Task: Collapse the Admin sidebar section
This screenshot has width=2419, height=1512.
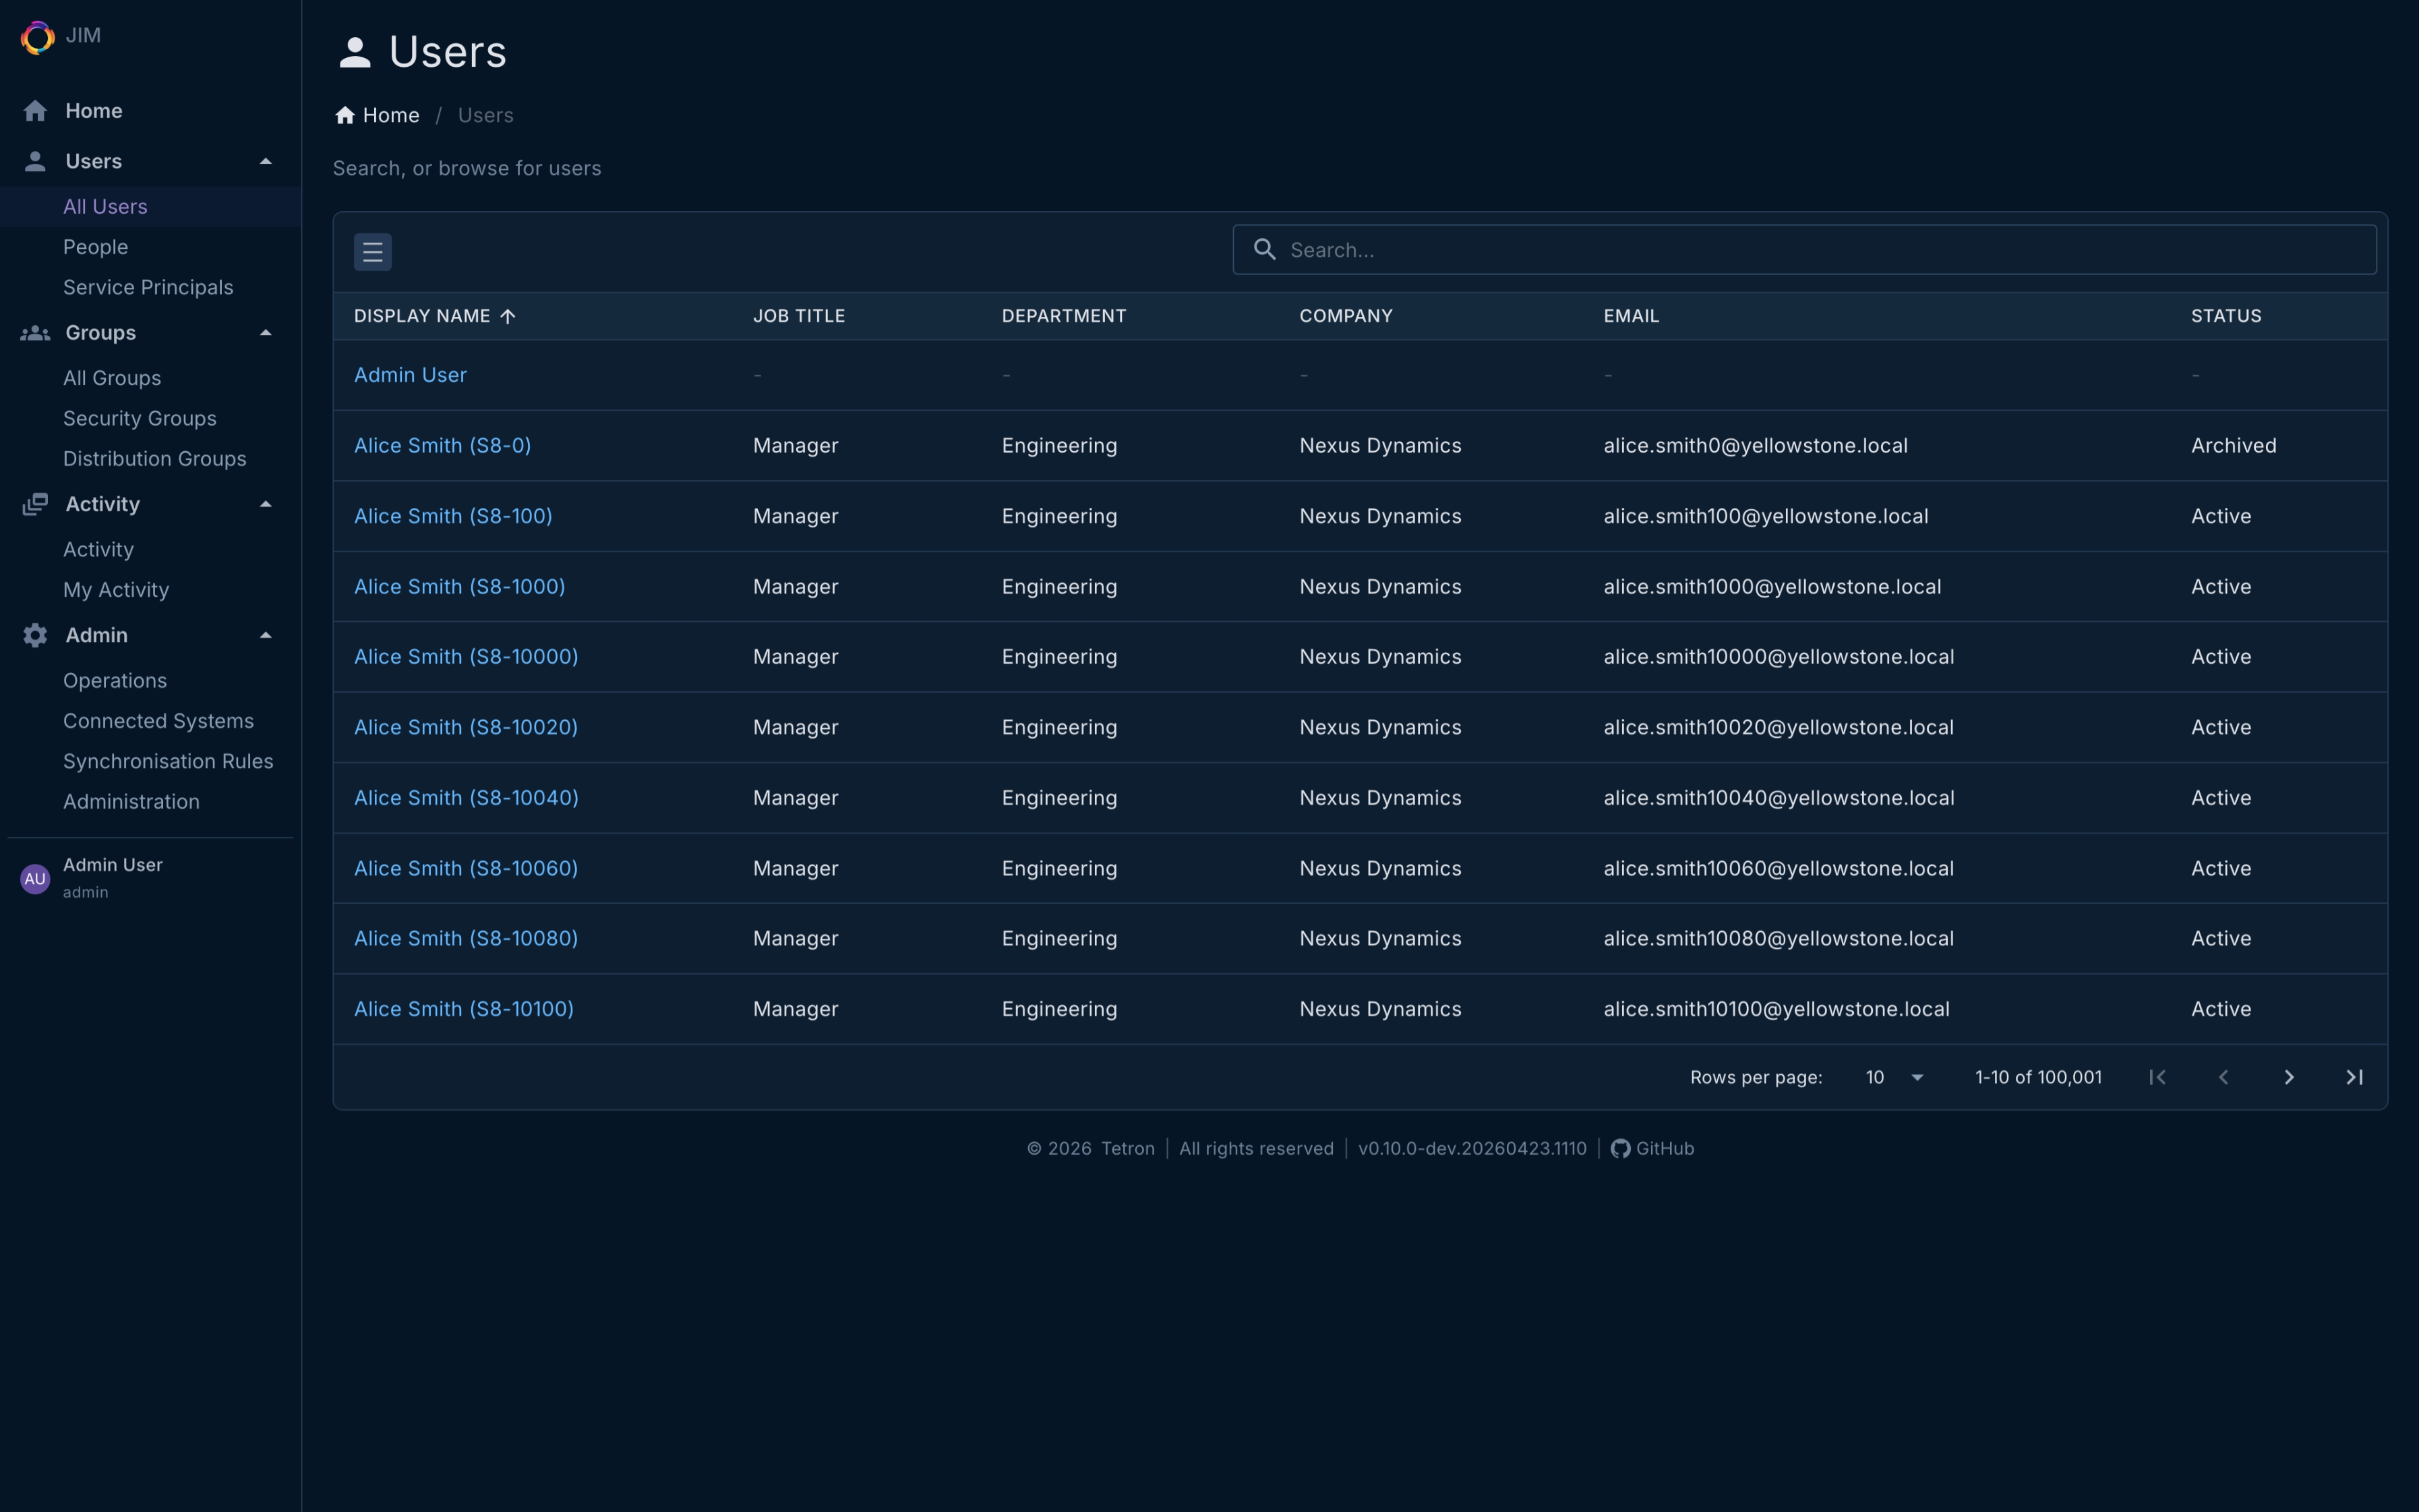Action: (x=266, y=635)
